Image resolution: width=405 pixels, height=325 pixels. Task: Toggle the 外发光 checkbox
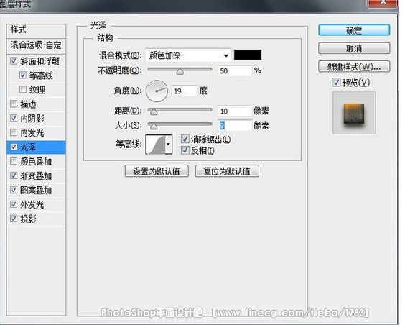(x=14, y=204)
